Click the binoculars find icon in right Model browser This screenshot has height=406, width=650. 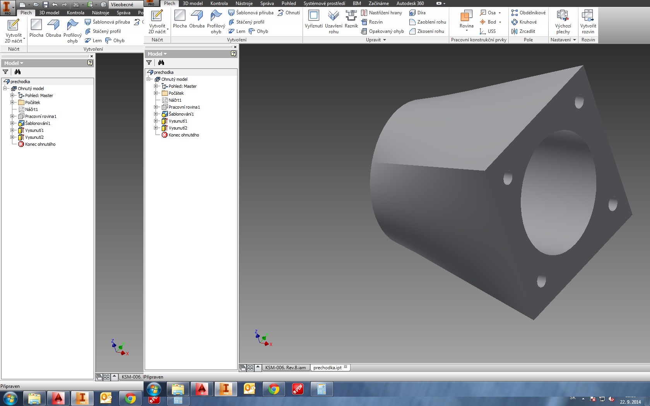tap(161, 63)
